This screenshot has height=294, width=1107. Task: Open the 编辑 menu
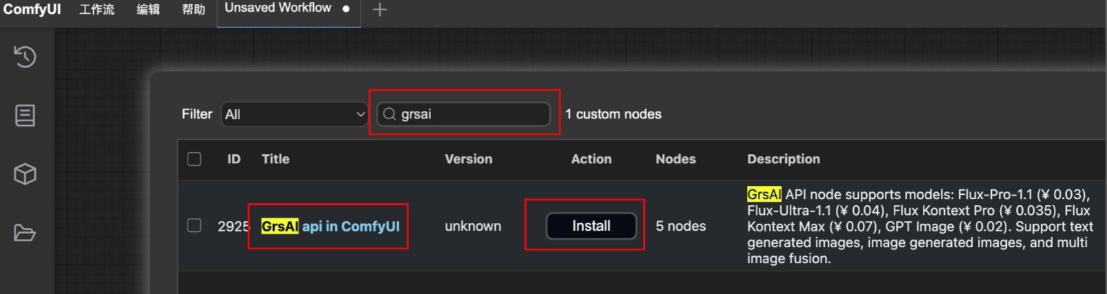[148, 10]
